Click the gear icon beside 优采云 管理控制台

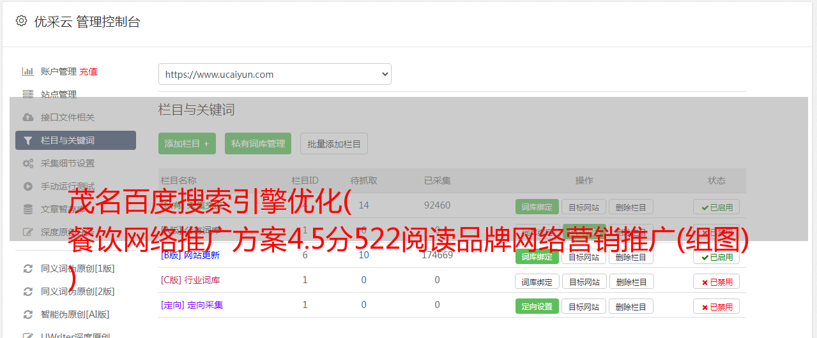pyautogui.click(x=21, y=21)
